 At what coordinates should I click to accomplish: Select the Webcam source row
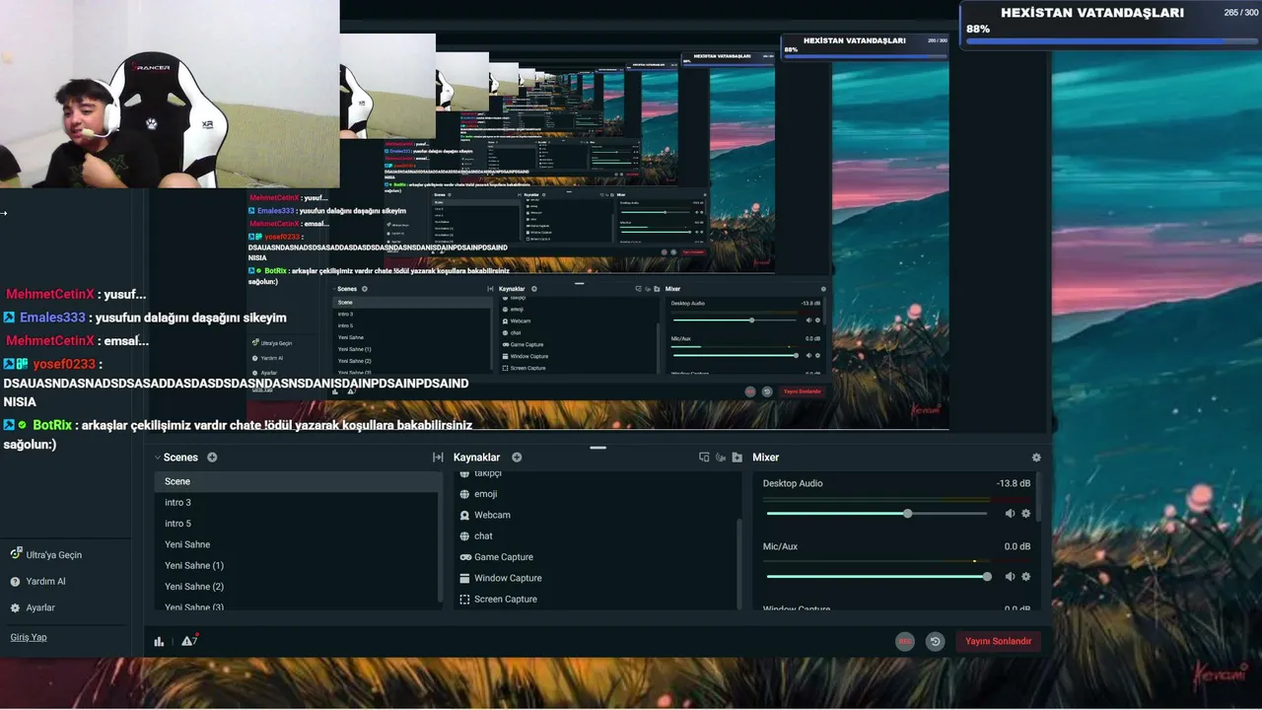pyautogui.click(x=596, y=515)
